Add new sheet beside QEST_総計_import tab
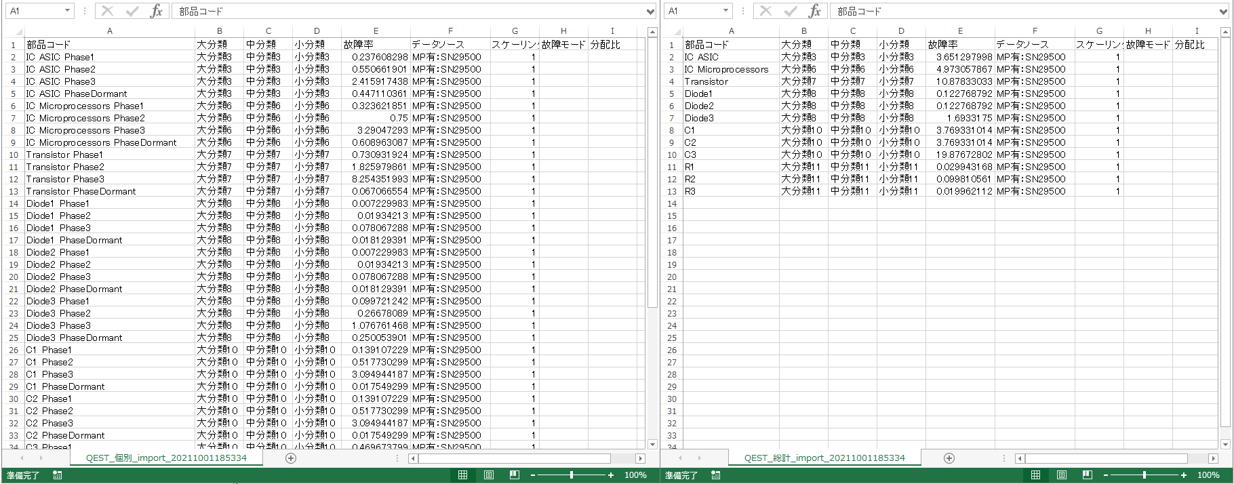 coord(949,458)
